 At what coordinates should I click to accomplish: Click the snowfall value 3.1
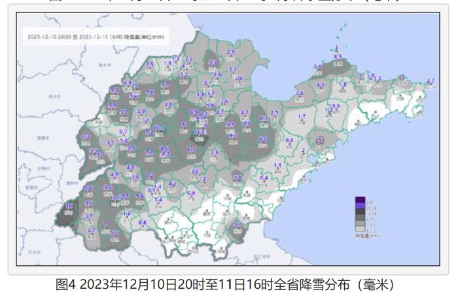[207, 83]
